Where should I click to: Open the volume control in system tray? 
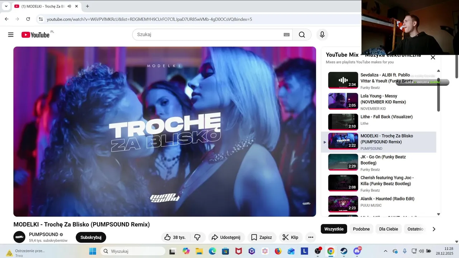pos(421,251)
